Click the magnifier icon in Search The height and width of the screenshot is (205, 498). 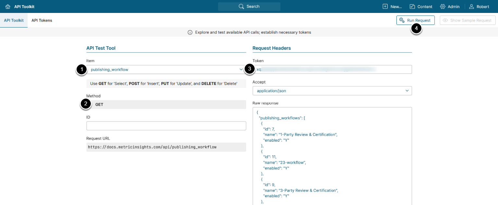click(241, 6)
